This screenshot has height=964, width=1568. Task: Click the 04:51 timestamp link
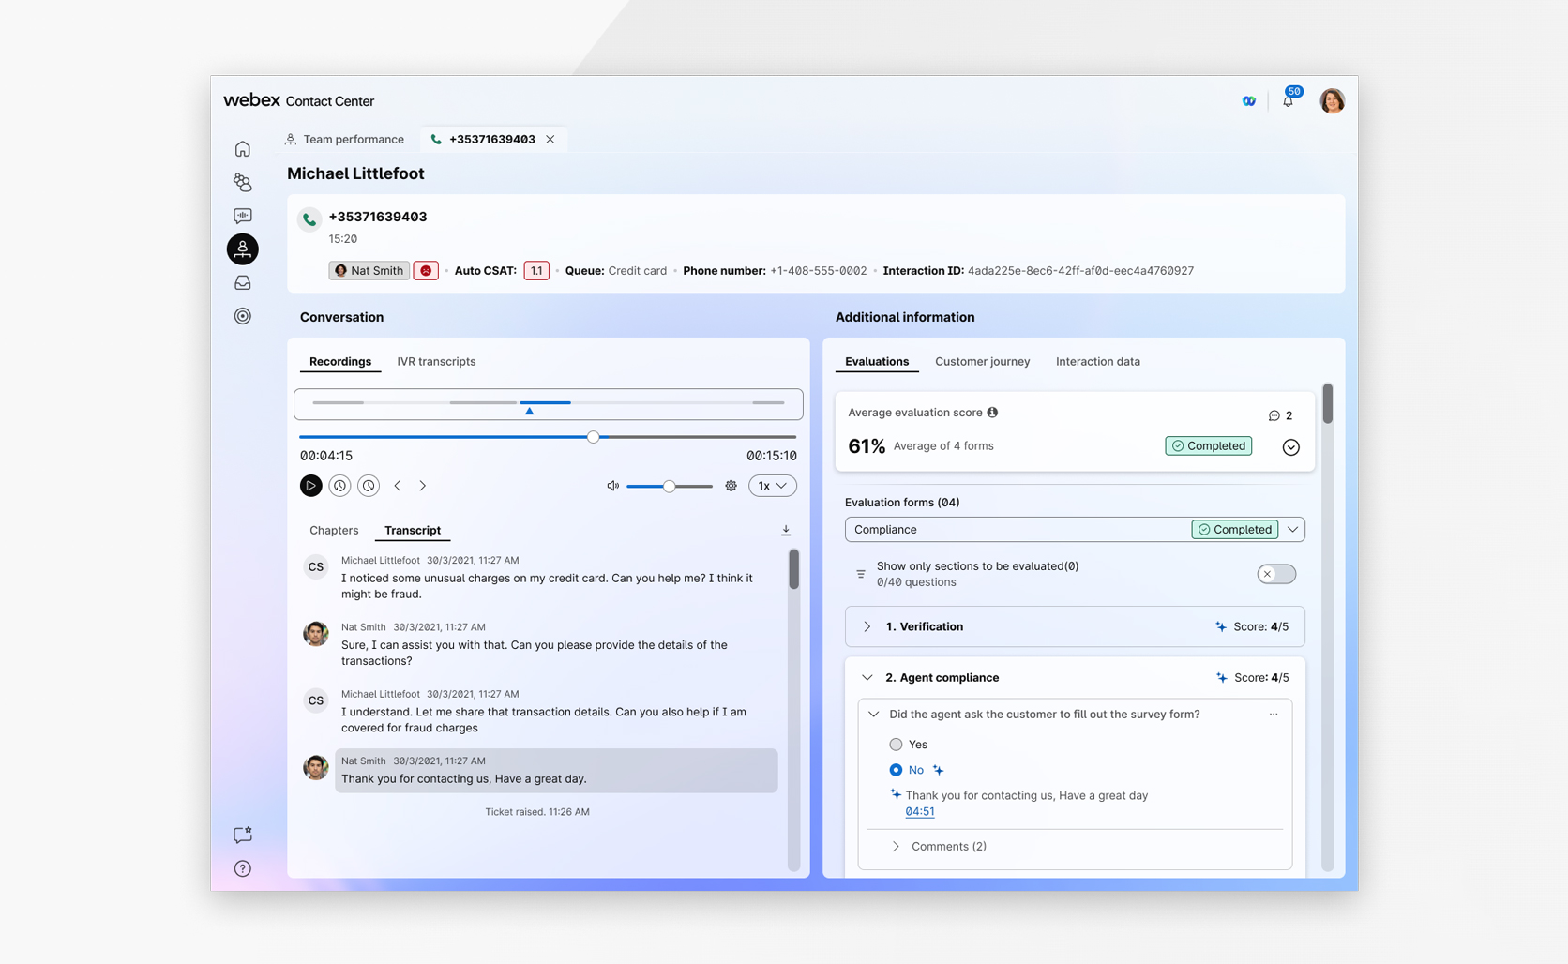[919, 812]
